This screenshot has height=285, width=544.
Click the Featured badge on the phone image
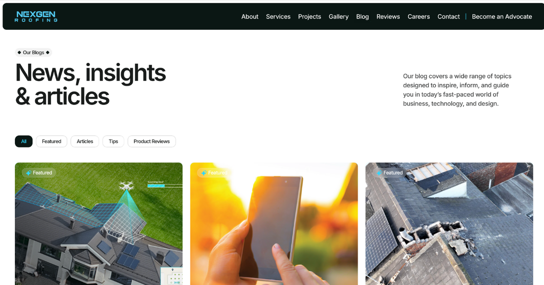point(214,173)
